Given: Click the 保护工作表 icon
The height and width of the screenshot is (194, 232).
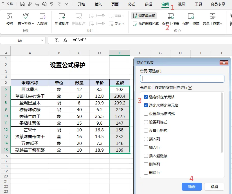Looking at the screenshot, I should (171, 16).
